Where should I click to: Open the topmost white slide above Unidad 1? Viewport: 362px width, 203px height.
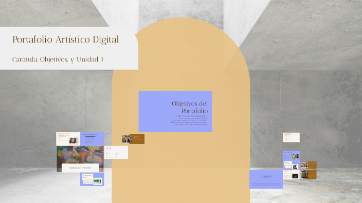click(292, 137)
